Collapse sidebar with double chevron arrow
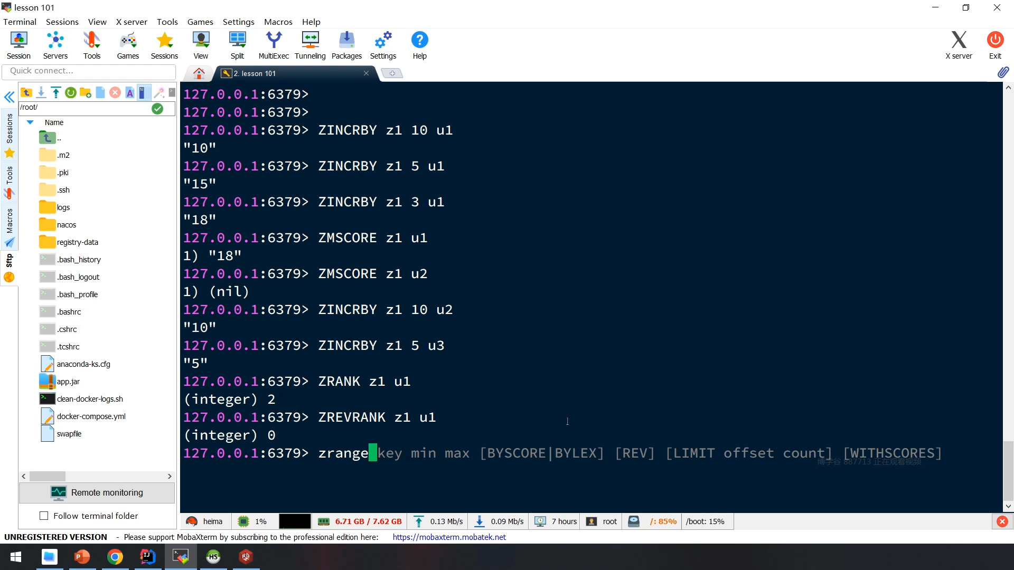The width and height of the screenshot is (1014, 570). 9,97
